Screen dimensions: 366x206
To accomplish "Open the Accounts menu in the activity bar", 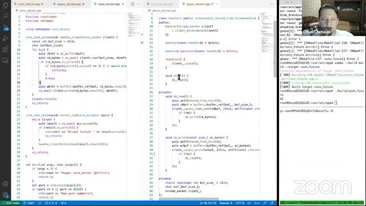I will pyautogui.click(x=5, y=184).
